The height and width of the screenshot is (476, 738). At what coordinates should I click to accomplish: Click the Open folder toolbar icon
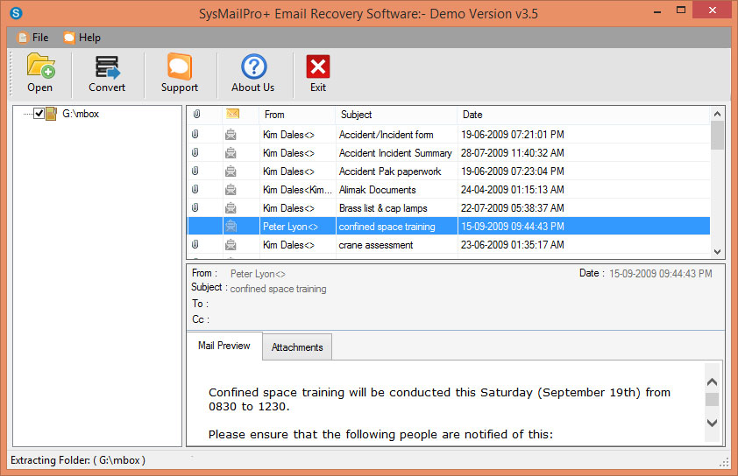point(40,66)
